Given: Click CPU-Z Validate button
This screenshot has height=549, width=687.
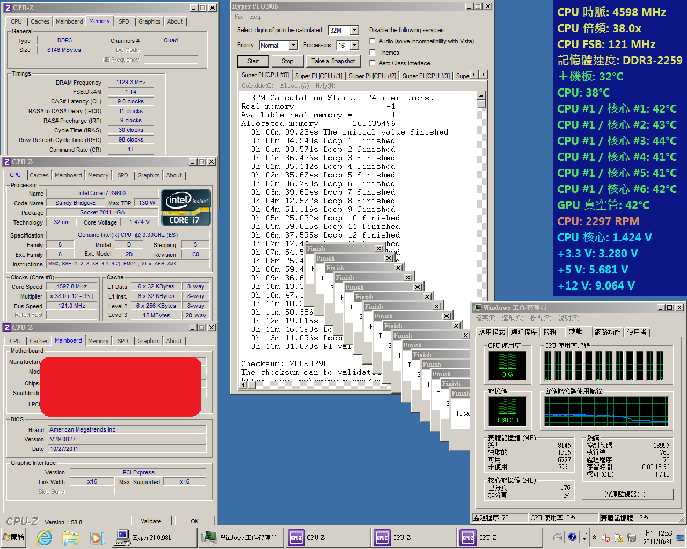Looking at the screenshot, I should click(x=151, y=521).
